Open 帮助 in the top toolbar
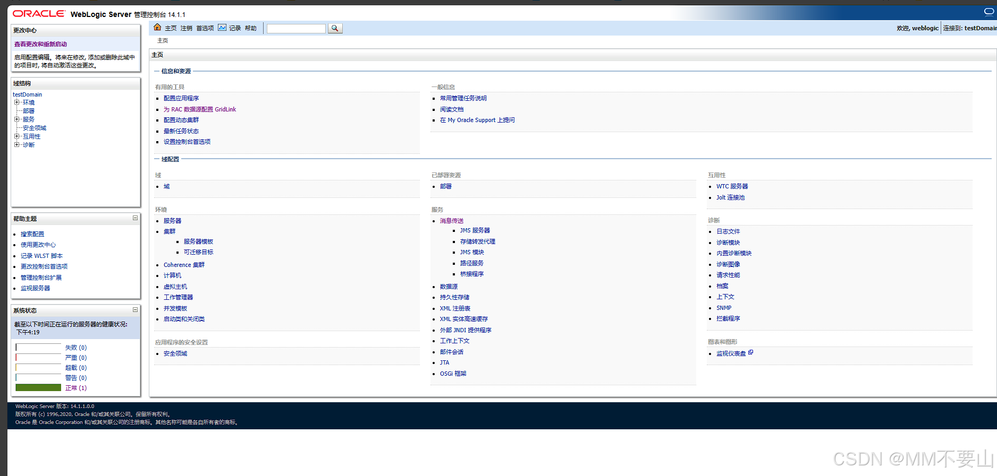The height and width of the screenshot is (476, 997). (x=251, y=28)
